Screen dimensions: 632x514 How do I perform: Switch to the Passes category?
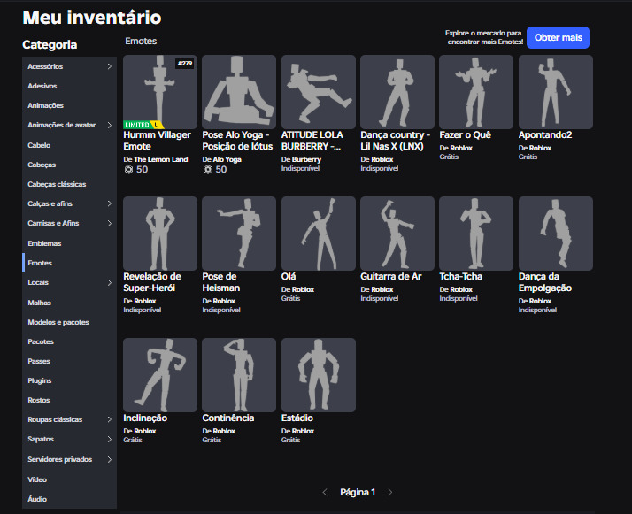click(x=40, y=361)
